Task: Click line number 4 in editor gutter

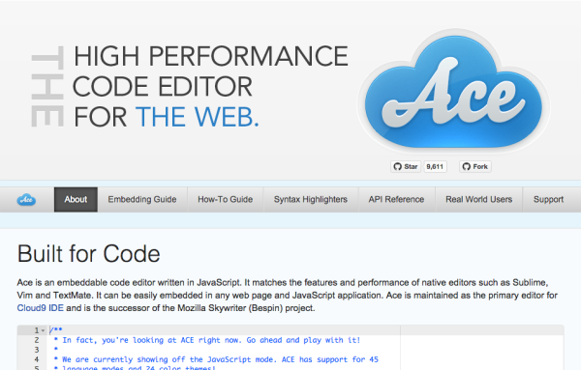Action: [37, 359]
